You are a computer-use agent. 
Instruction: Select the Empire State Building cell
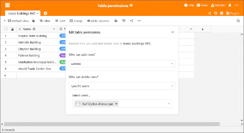click(x=37, y=36)
